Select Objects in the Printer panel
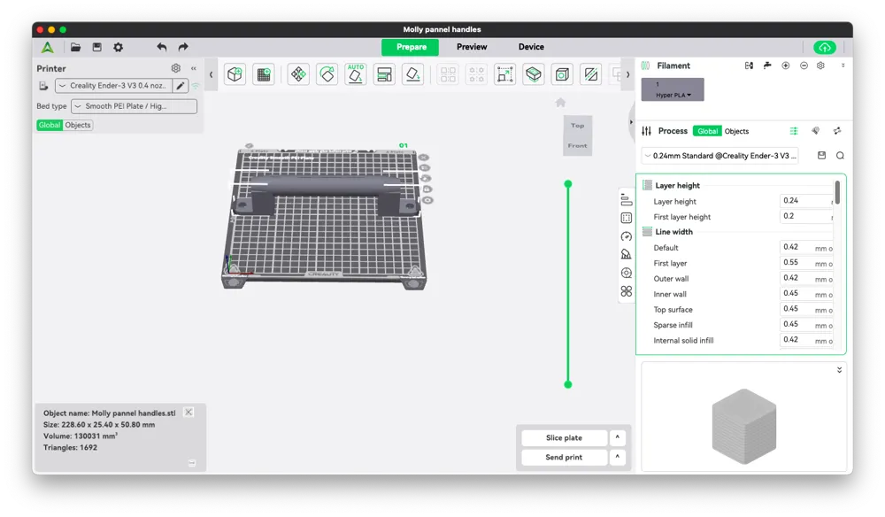This screenshot has width=885, height=517. (x=78, y=125)
